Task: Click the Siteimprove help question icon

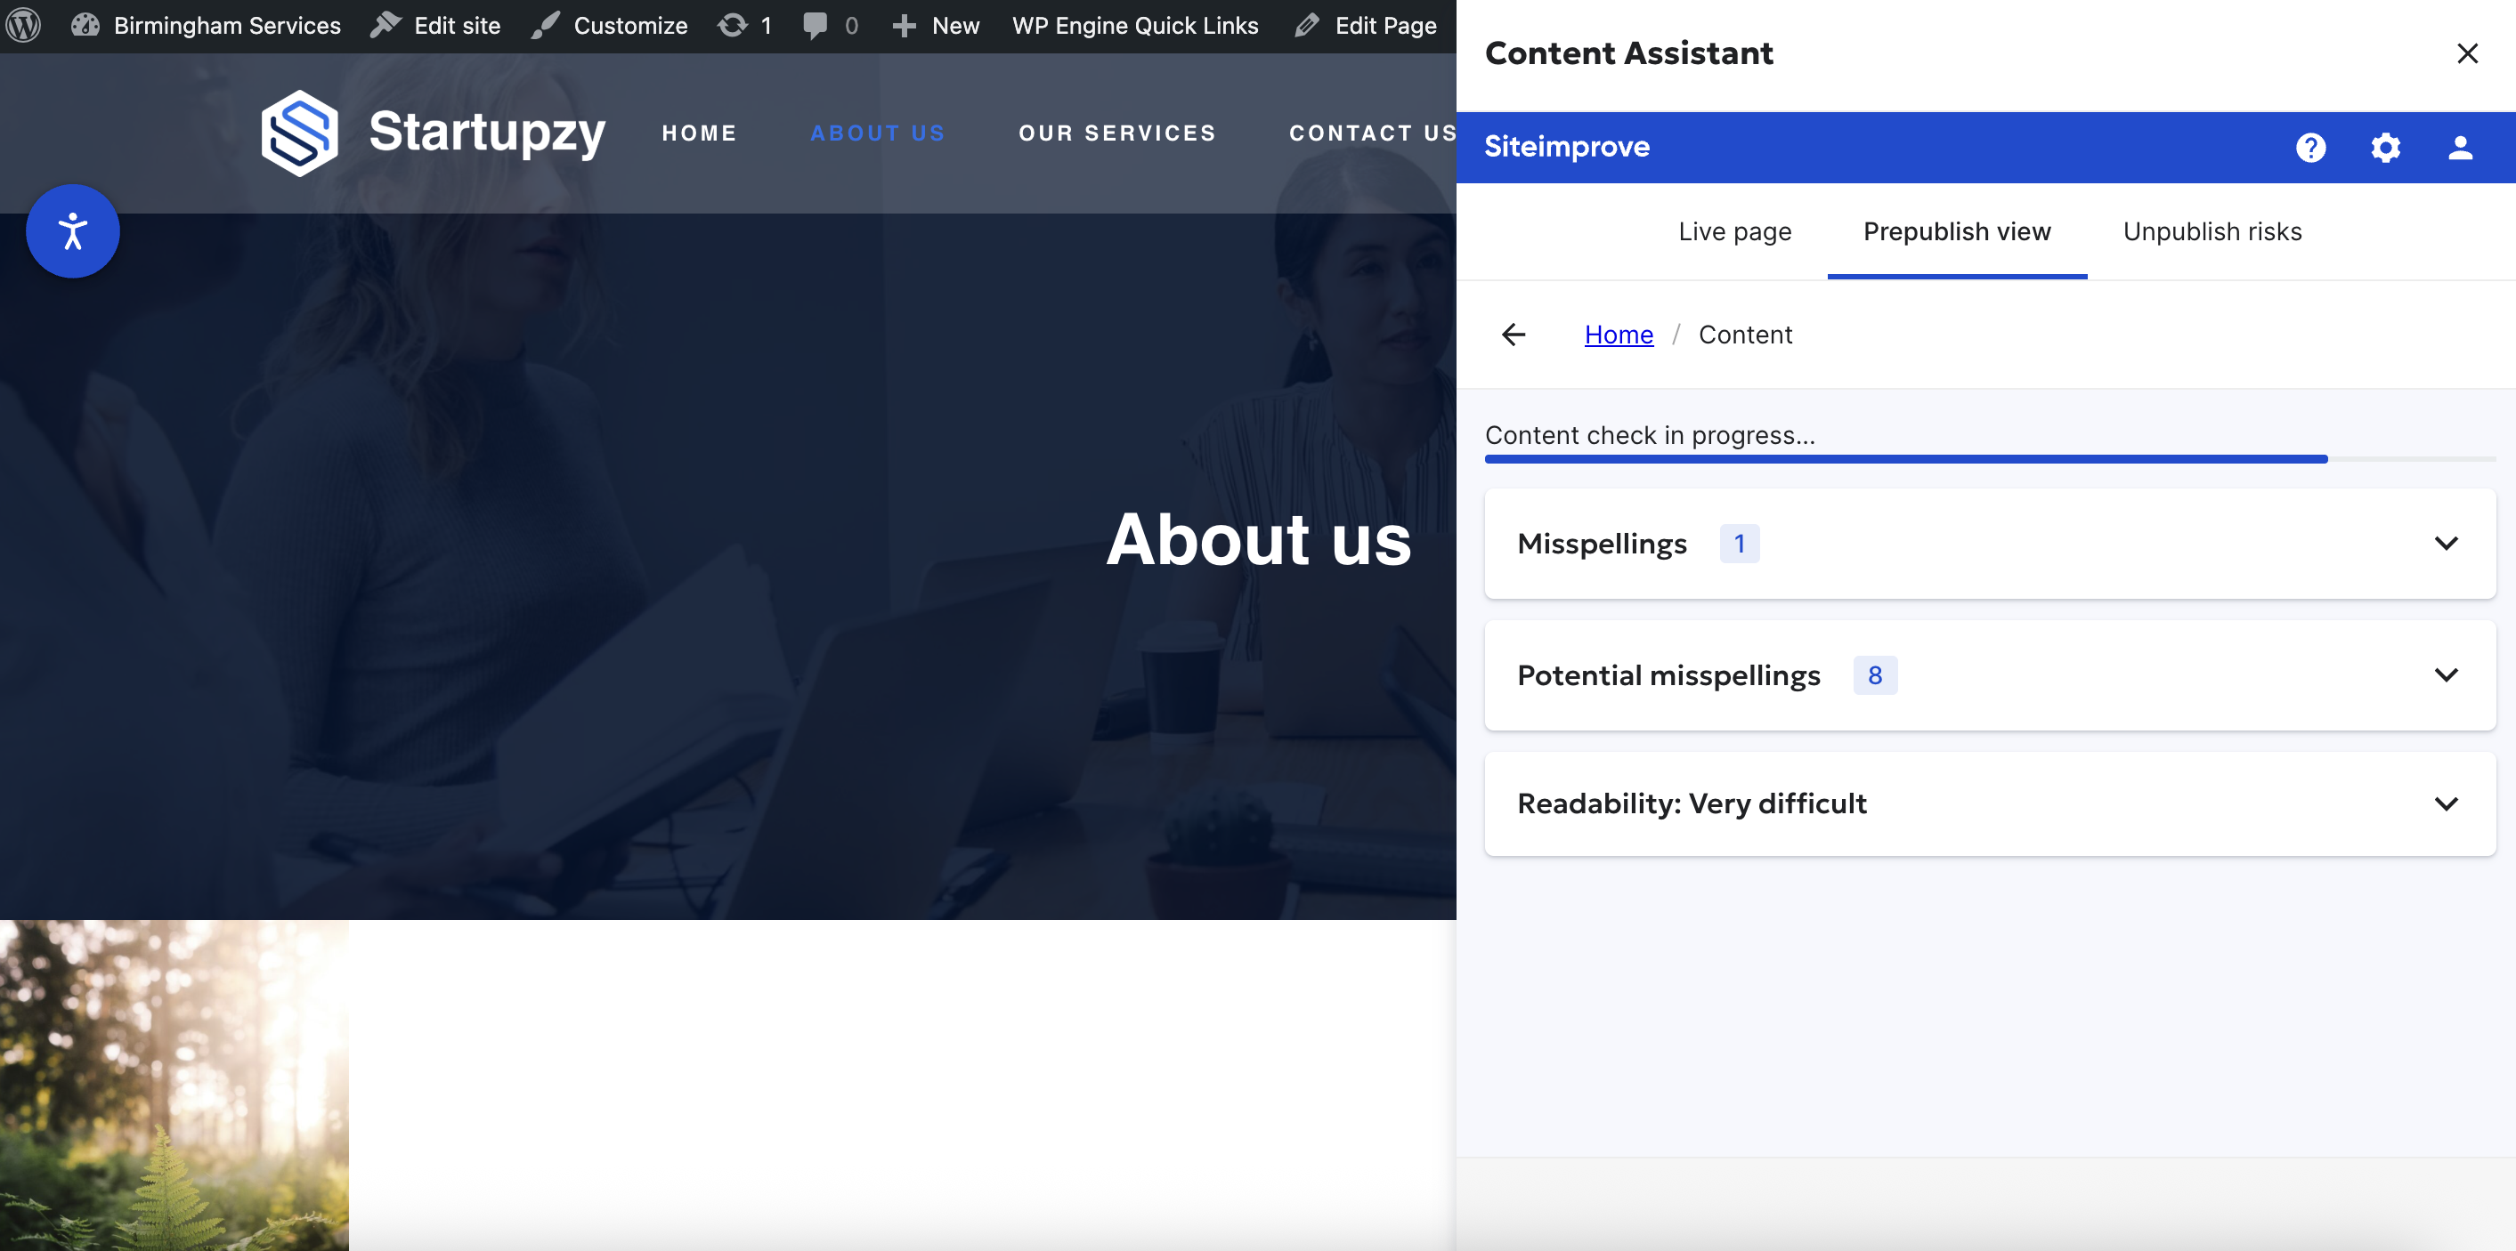Action: pos(2310,148)
